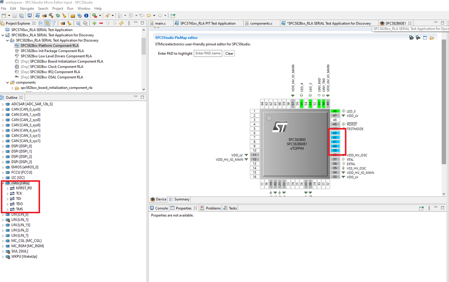The height and width of the screenshot is (282, 449).
Task: Click the broom Clean icon in Project Explorer toolbar
Action: click(x=69, y=23)
